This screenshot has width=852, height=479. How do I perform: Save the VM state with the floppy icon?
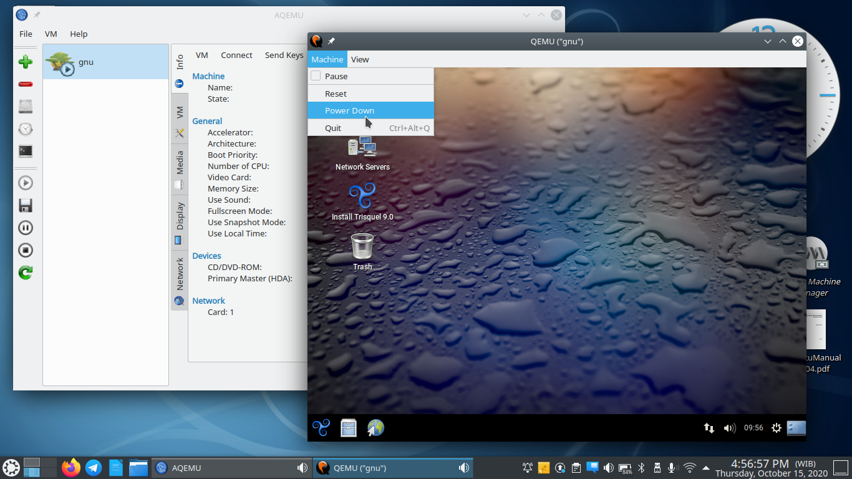coord(25,205)
